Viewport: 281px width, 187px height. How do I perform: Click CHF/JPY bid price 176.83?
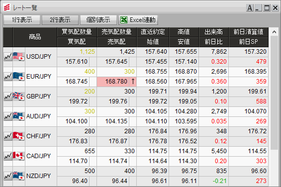click(78, 141)
